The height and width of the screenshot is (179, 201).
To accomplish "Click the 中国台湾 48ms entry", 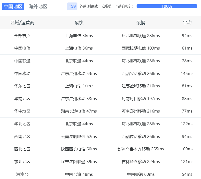I will (x=79, y=174).
